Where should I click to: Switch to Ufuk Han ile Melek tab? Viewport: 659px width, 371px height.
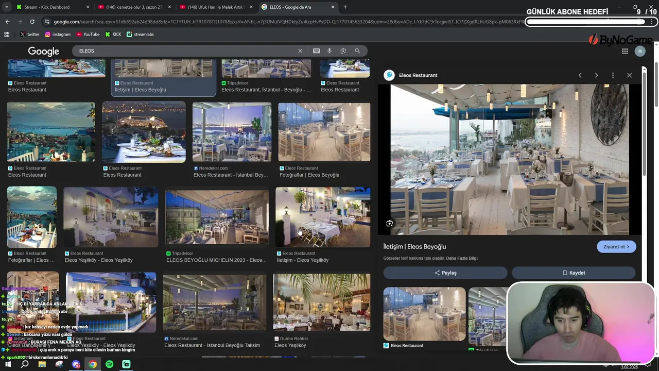(x=215, y=7)
